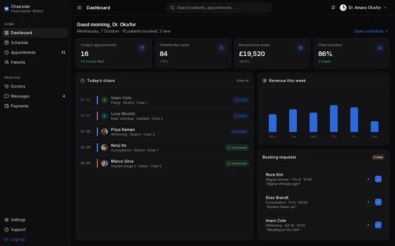Click the Confirmed badge for Marco Silva
The height and width of the screenshot is (246, 395).
[x=237, y=163]
